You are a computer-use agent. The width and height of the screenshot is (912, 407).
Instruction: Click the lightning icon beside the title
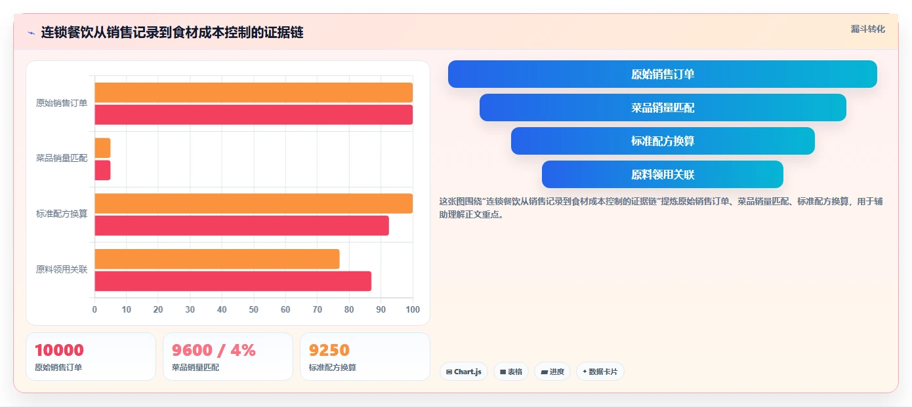click(31, 33)
